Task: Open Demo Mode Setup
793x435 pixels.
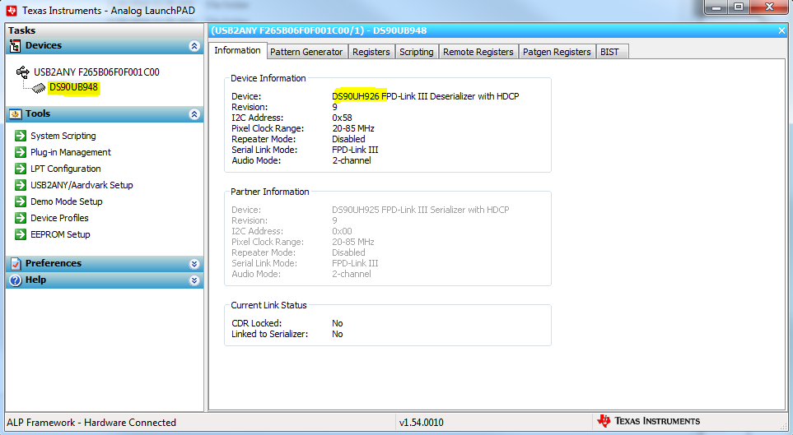Action: pyautogui.click(x=67, y=201)
